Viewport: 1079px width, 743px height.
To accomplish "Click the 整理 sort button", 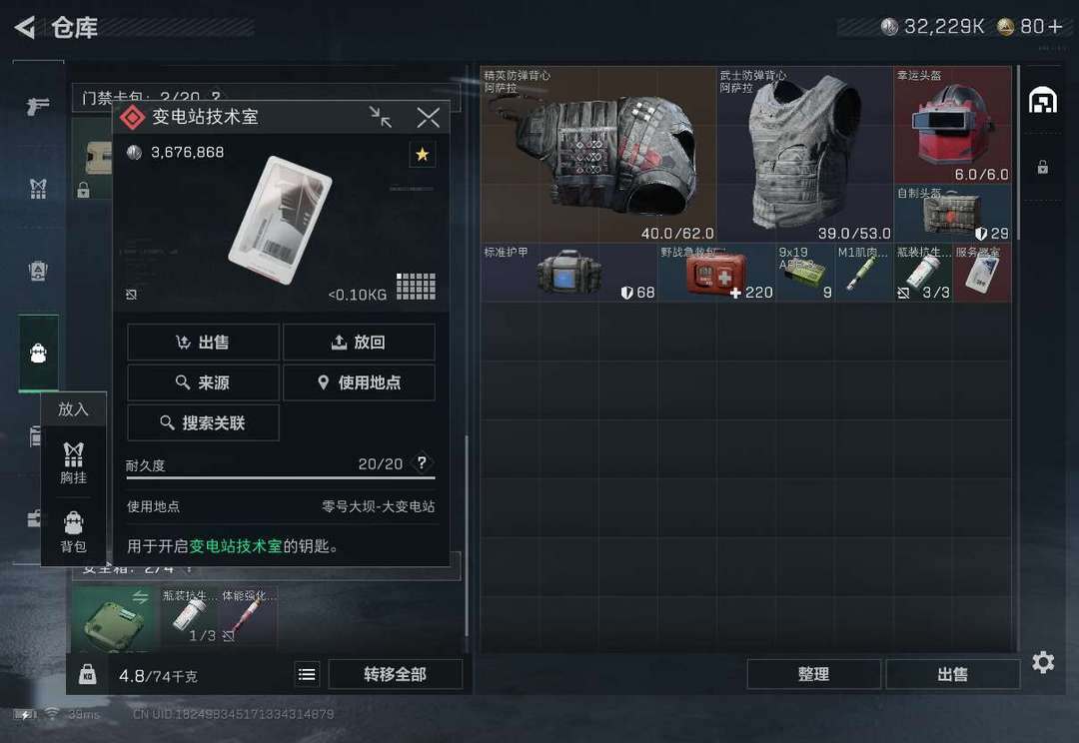I will tap(813, 674).
